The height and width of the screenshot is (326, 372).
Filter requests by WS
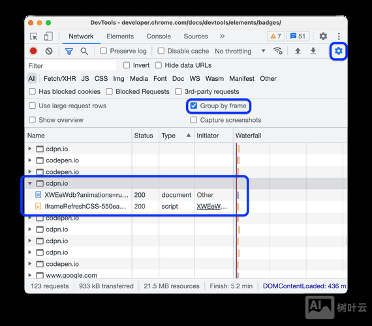coord(194,78)
